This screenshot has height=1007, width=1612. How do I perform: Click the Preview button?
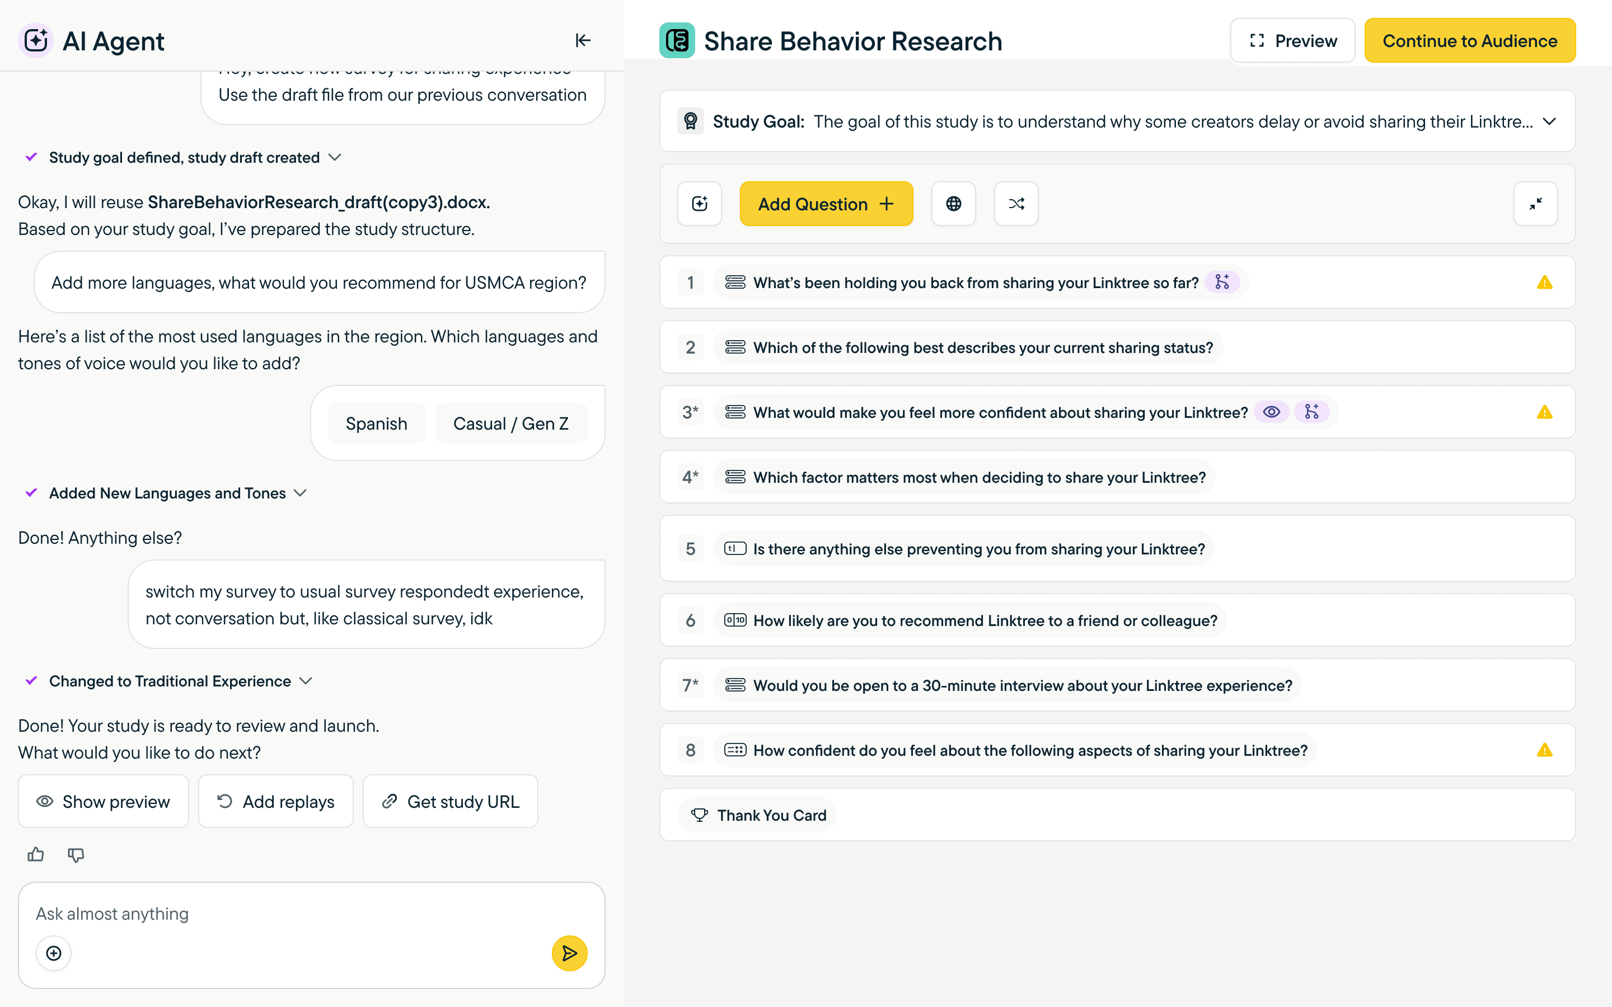point(1292,41)
